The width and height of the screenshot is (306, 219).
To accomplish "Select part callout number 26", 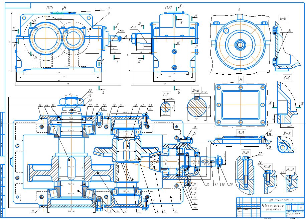I will pyautogui.click(x=260, y=162).
